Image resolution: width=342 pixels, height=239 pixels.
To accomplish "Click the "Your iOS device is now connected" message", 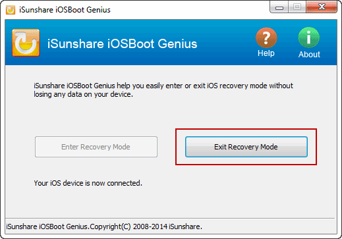I will pos(88,183).
